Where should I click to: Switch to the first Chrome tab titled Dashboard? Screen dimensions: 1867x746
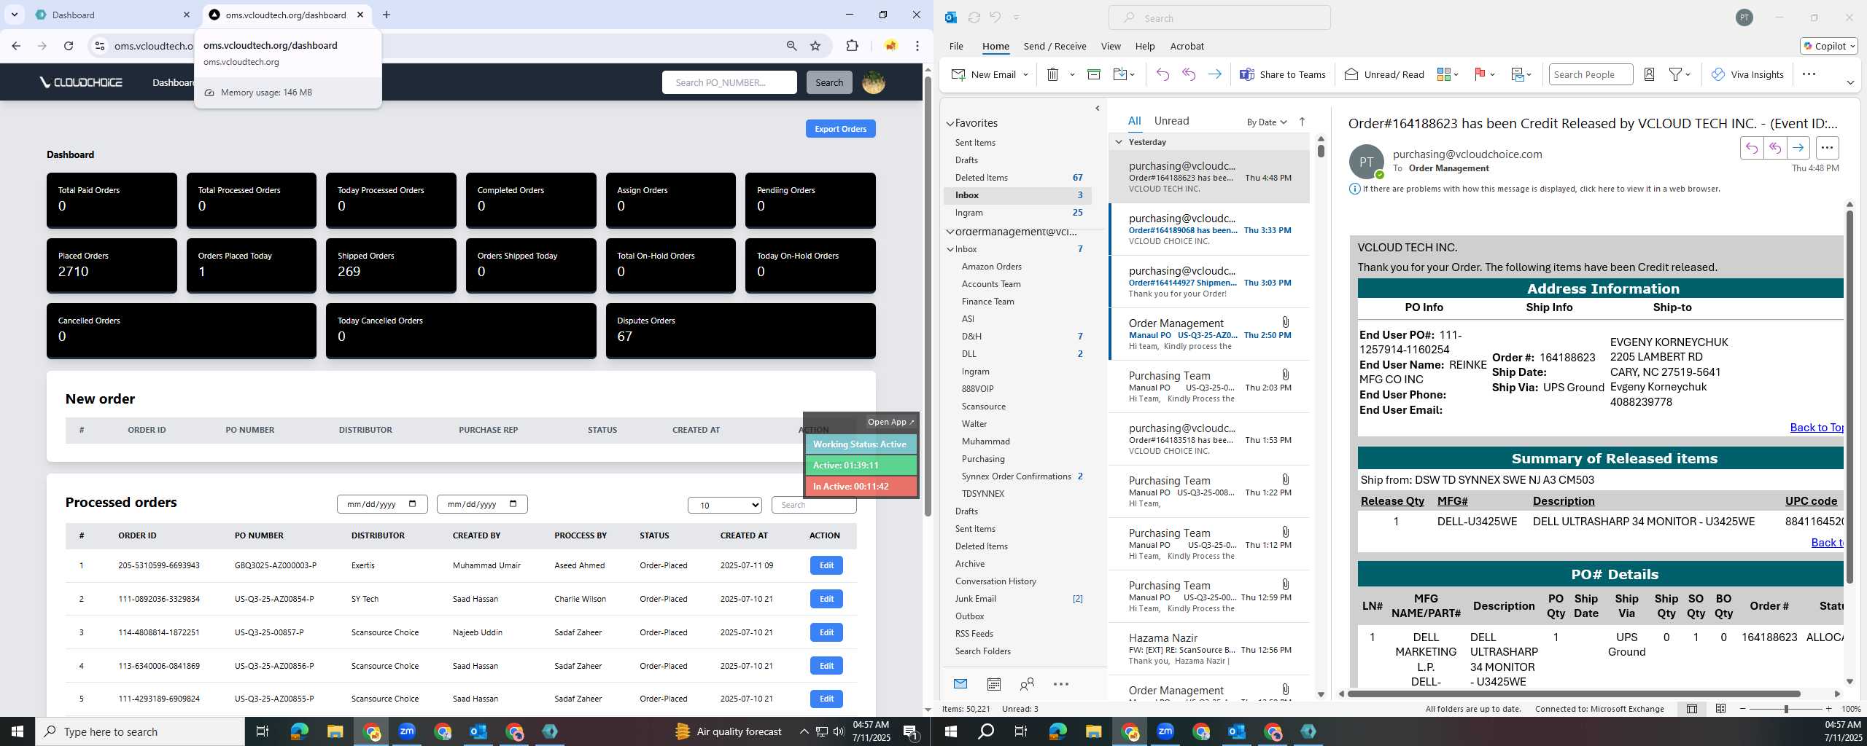click(109, 15)
